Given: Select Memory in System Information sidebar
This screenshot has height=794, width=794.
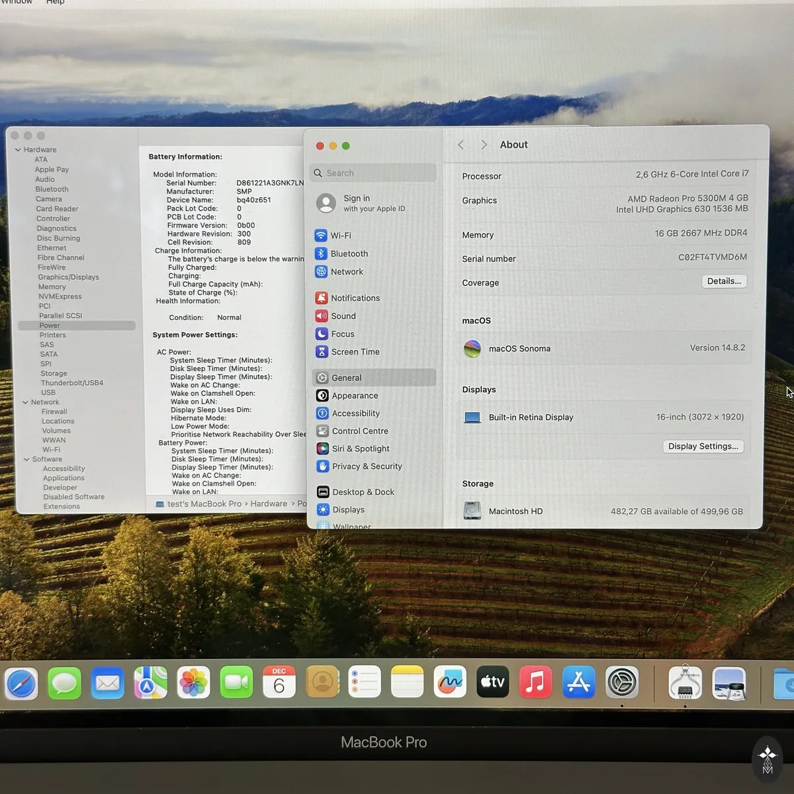Looking at the screenshot, I should (x=52, y=287).
